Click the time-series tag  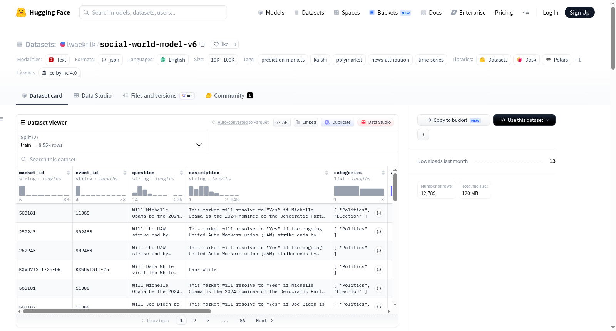[431, 60]
